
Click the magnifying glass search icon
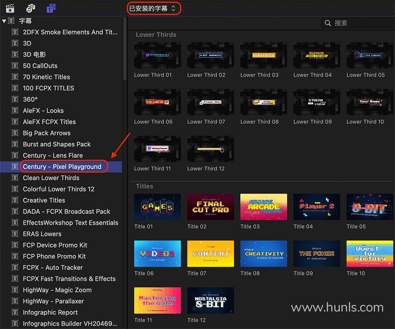(327, 23)
